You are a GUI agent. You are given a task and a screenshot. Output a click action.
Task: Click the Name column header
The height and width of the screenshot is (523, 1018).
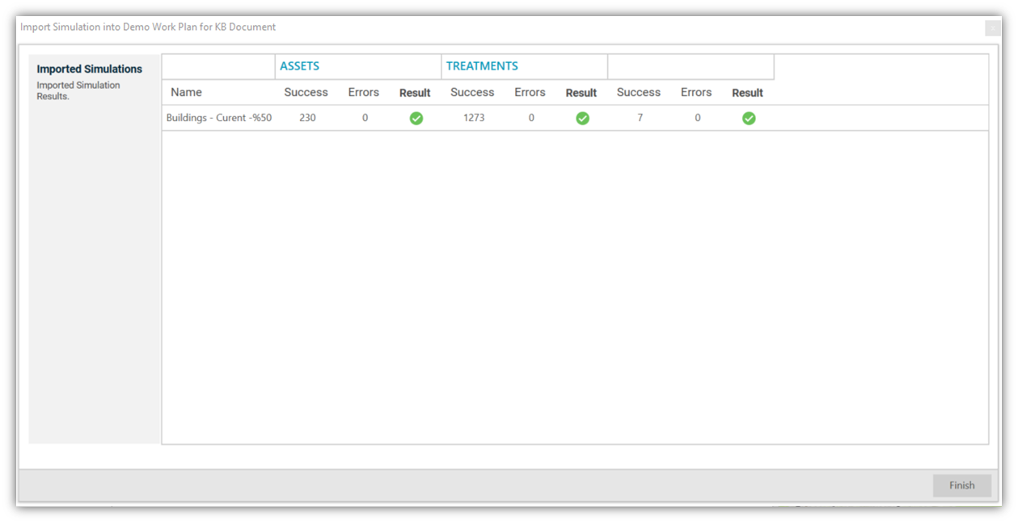187,92
